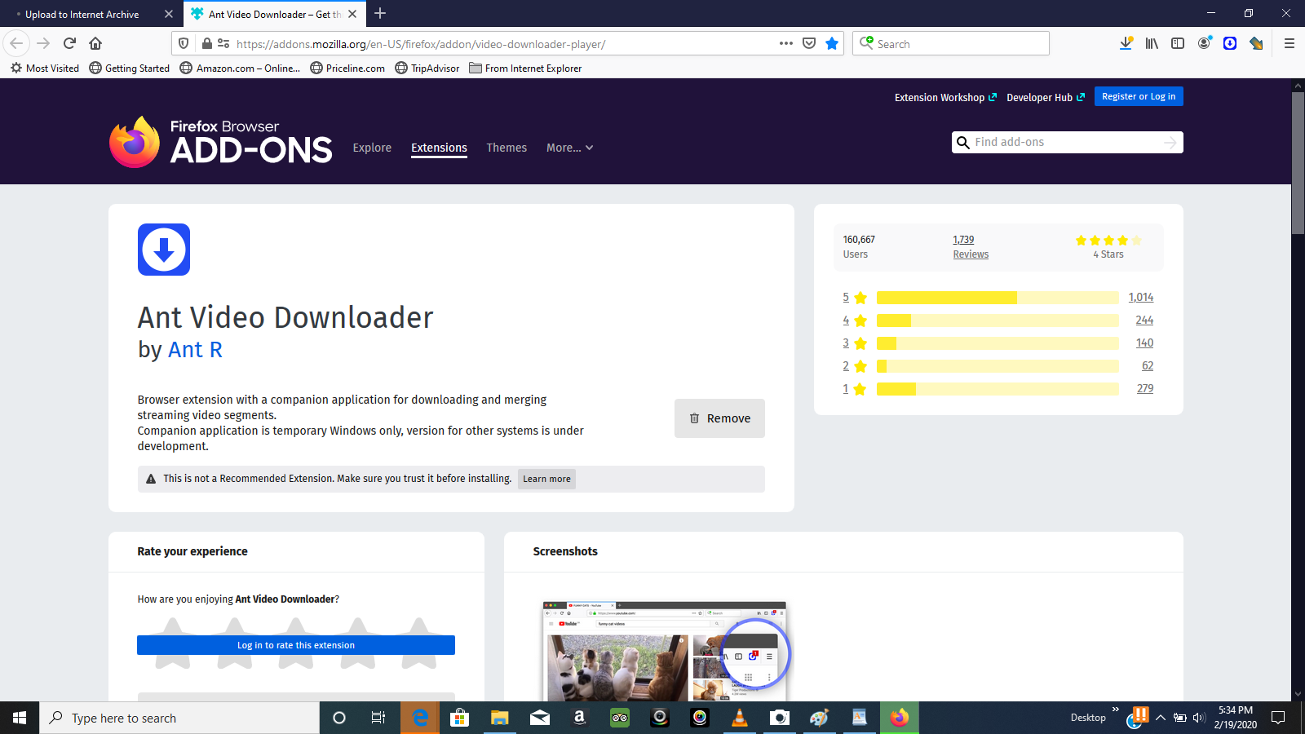Open the Extensions section
The width and height of the screenshot is (1305, 734).
tap(439, 148)
